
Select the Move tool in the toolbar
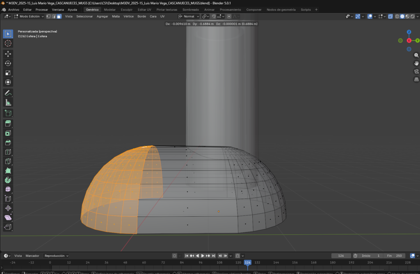coord(8,54)
